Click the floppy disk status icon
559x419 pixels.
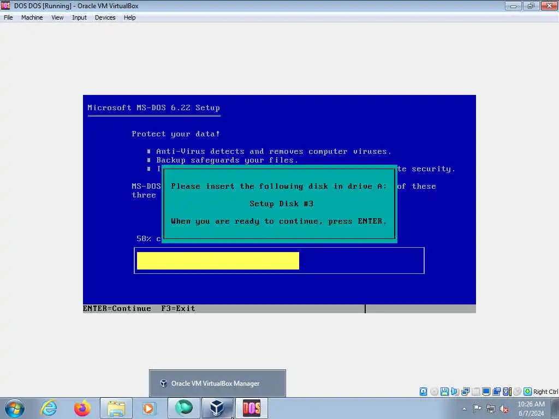[x=444, y=392]
